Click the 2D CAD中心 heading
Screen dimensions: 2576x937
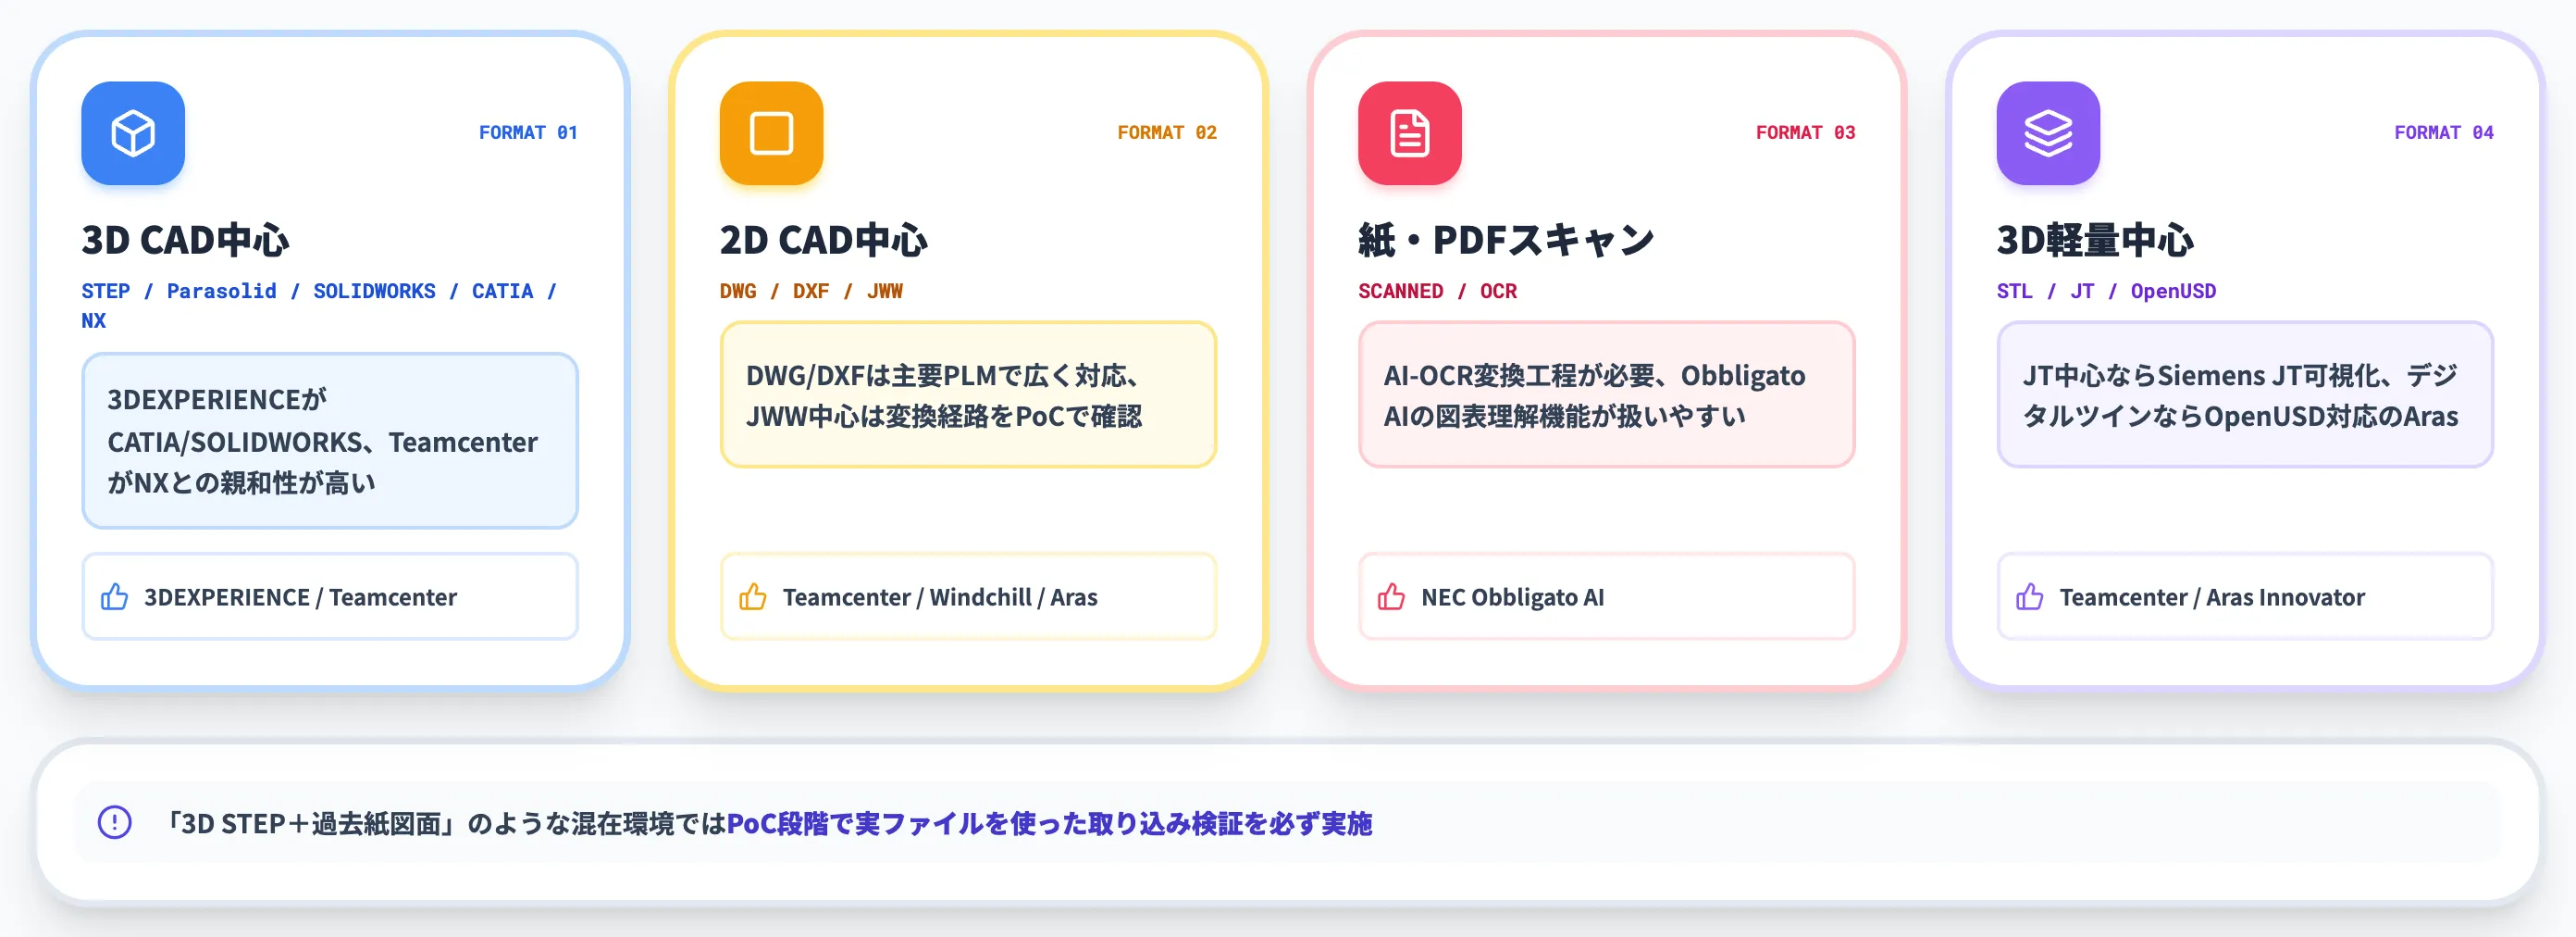[x=824, y=240]
